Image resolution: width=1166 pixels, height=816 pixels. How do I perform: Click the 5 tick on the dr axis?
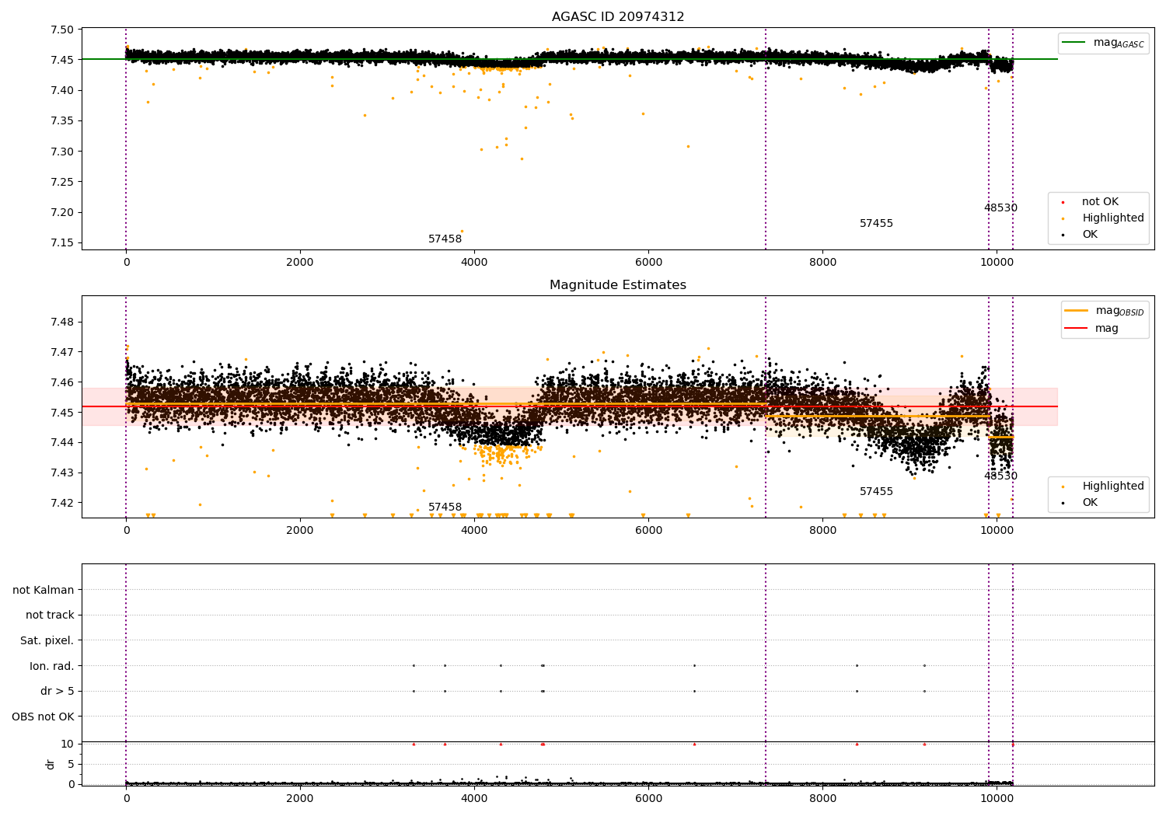click(x=71, y=764)
